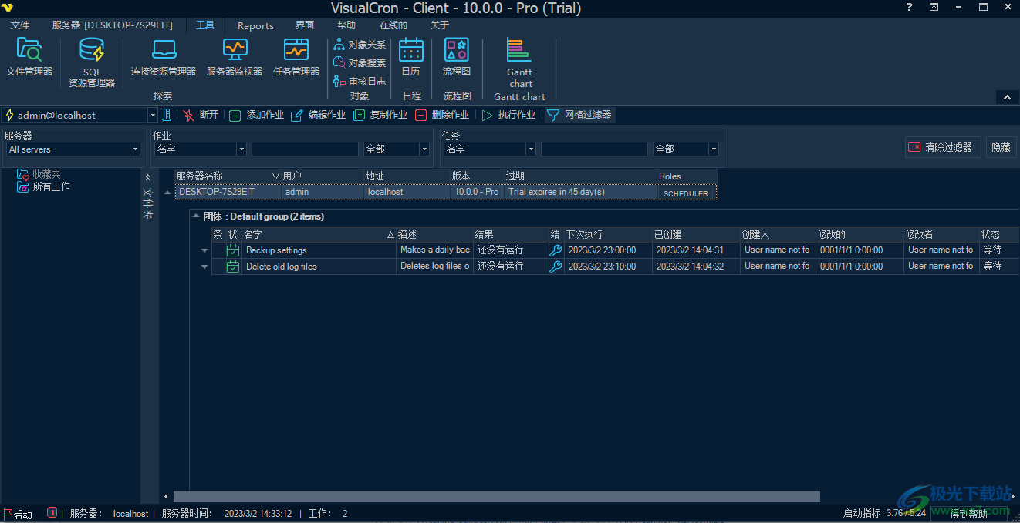Click the ? help icon in the title bar
Viewport: 1020px width, 523px height.
[x=909, y=7]
